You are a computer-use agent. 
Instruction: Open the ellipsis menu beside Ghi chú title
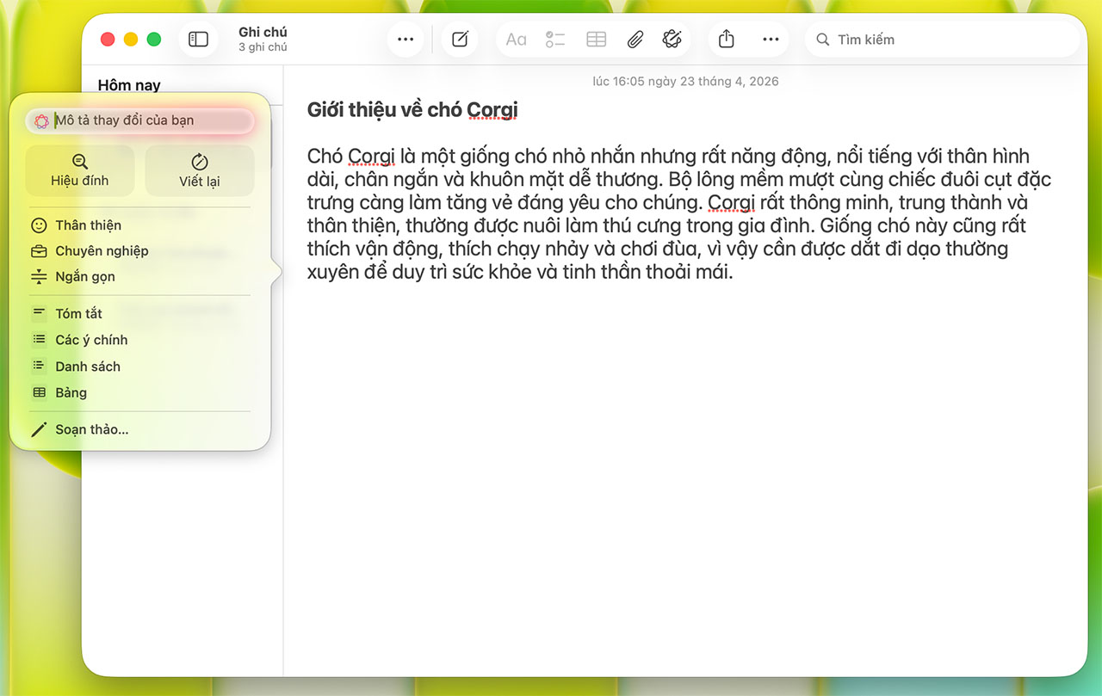click(406, 40)
